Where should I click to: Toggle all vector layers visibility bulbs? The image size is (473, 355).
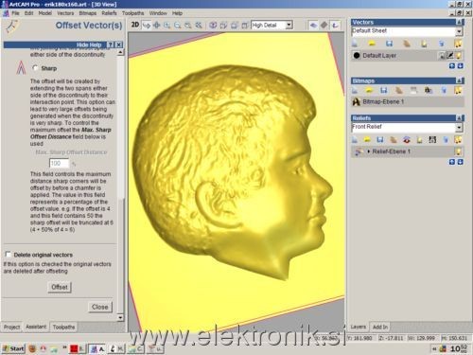[x=458, y=44]
